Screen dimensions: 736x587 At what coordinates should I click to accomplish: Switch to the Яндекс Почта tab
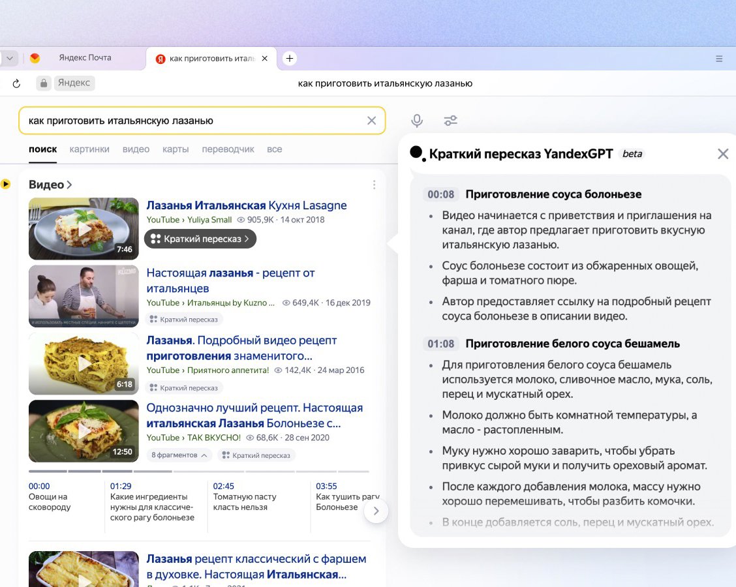(85, 57)
